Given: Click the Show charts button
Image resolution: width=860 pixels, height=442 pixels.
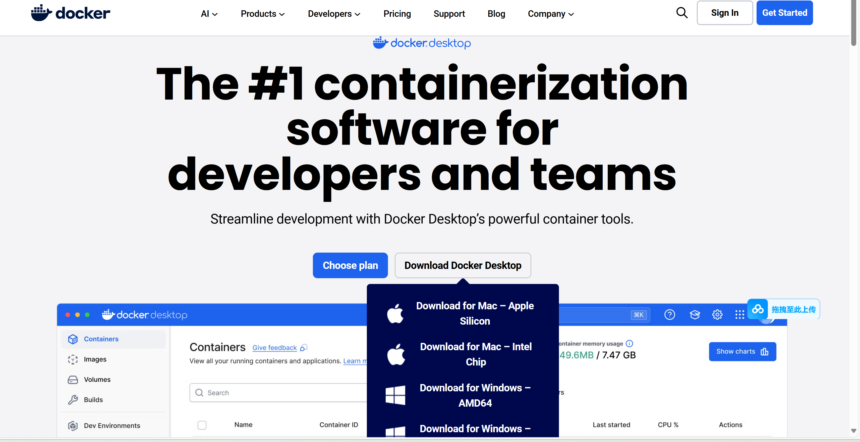Looking at the screenshot, I should click(742, 352).
